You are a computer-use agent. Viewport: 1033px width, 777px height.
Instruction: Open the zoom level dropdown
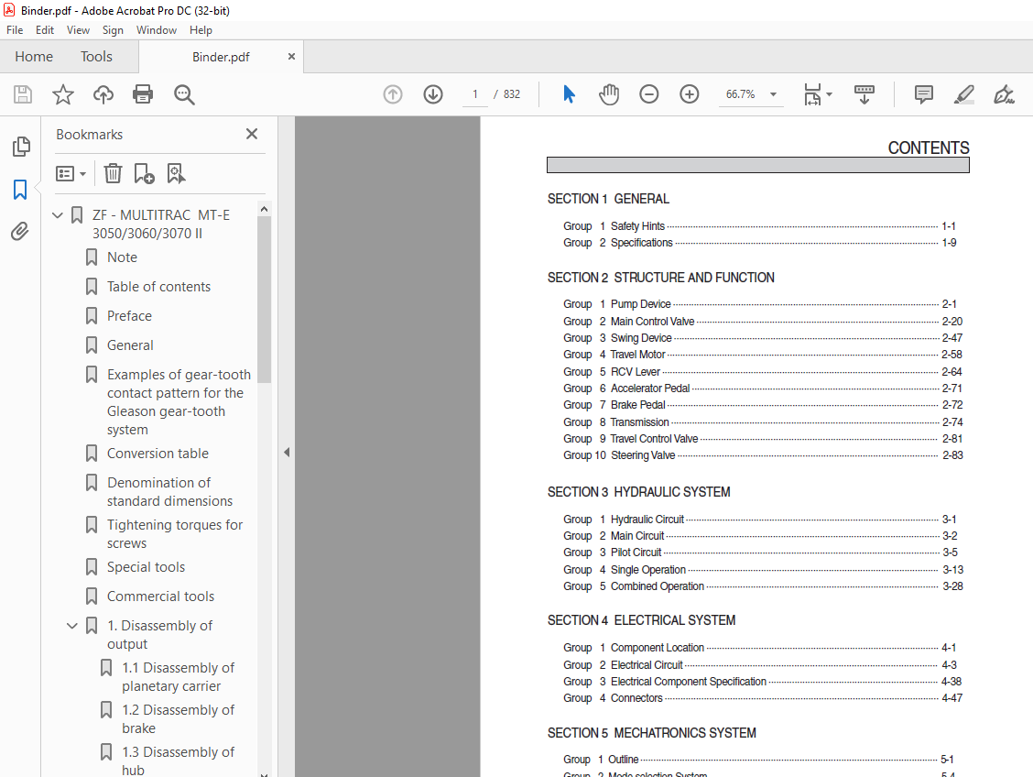point(774,94)
